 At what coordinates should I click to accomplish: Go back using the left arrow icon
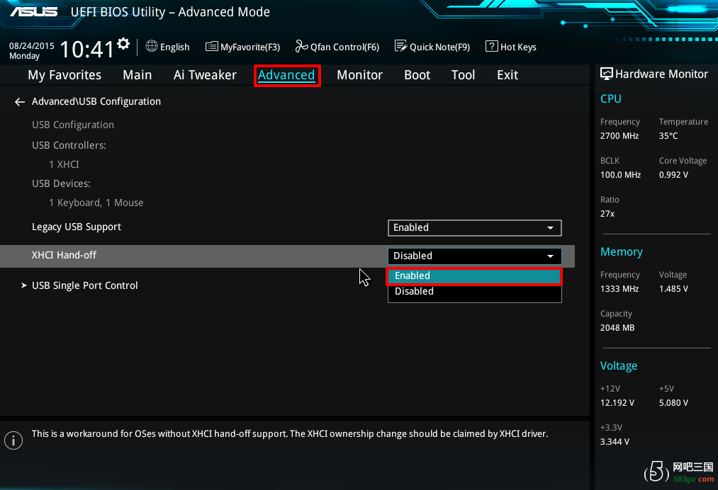coord(20,101)
